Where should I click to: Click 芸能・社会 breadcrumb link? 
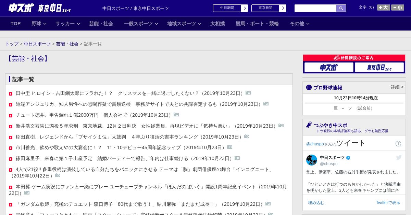[x=67, y=44]
